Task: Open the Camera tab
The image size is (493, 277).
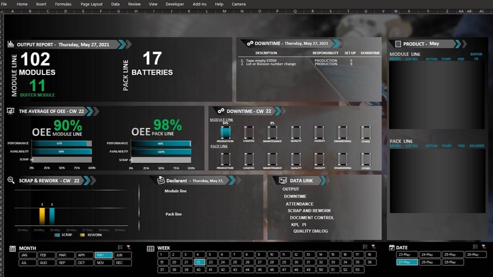Action: click(x=239, y=4)
